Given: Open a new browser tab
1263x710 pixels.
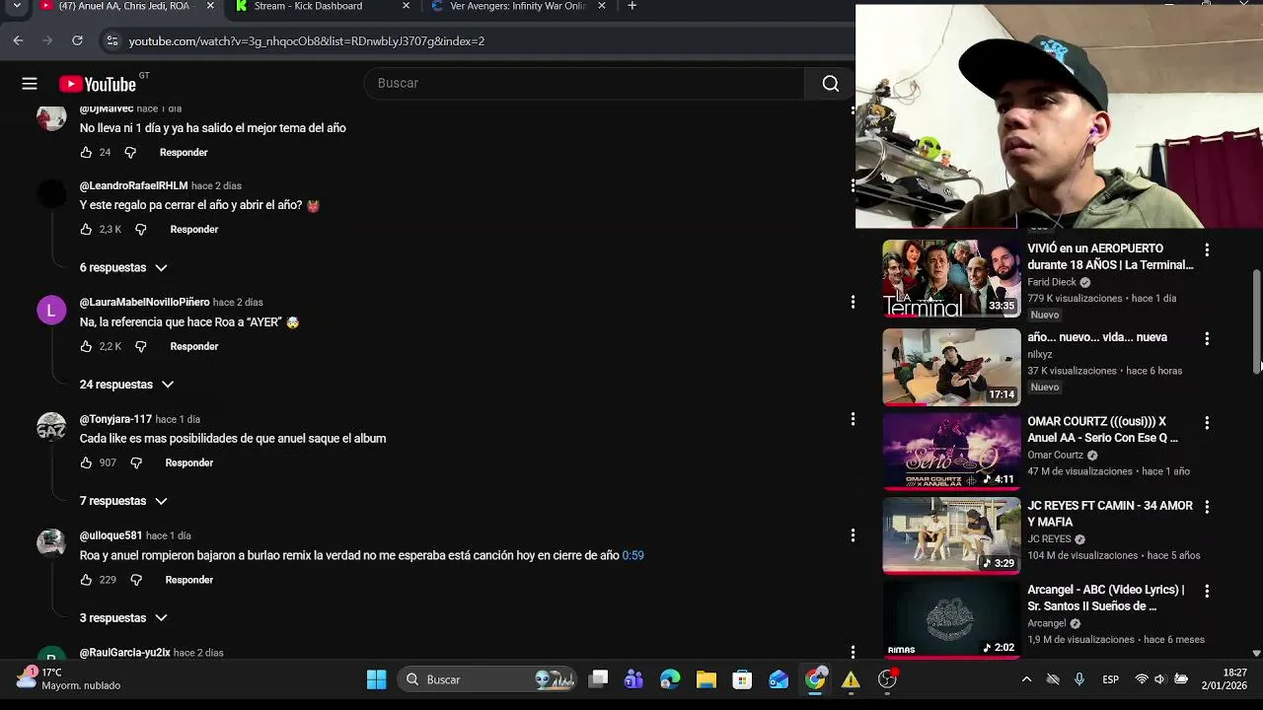Looking at the screenshot, I should (x=631, y=6).
